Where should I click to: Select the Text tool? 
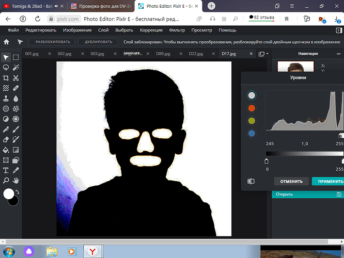tap(6, 170)
